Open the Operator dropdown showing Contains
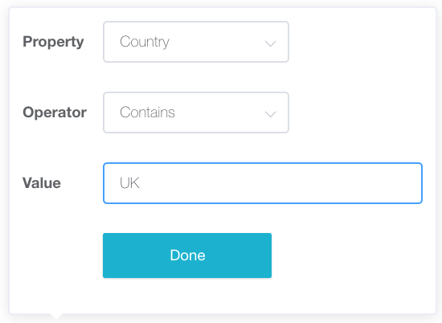Screen dimensions: 442x323 tap(196, 112)
